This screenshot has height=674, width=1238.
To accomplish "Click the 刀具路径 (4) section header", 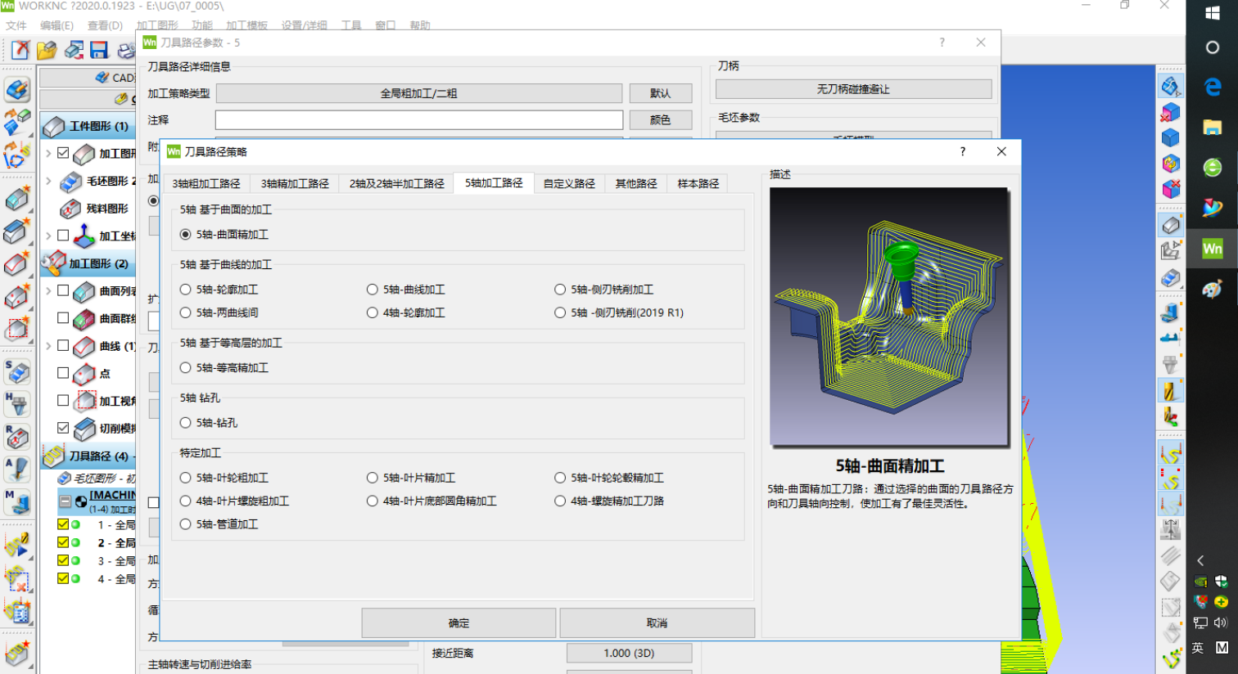I will click(x=88, y=456).
